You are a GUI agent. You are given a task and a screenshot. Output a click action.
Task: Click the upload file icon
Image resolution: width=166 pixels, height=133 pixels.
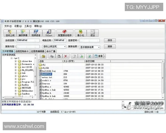(74, 56)
